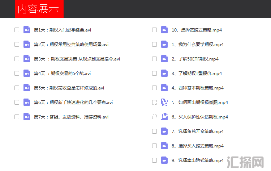Open file 第6天：期权新手快速进化的几个要点.avi
The width and height of the screenshot is (271, 171).
(73, 102)
